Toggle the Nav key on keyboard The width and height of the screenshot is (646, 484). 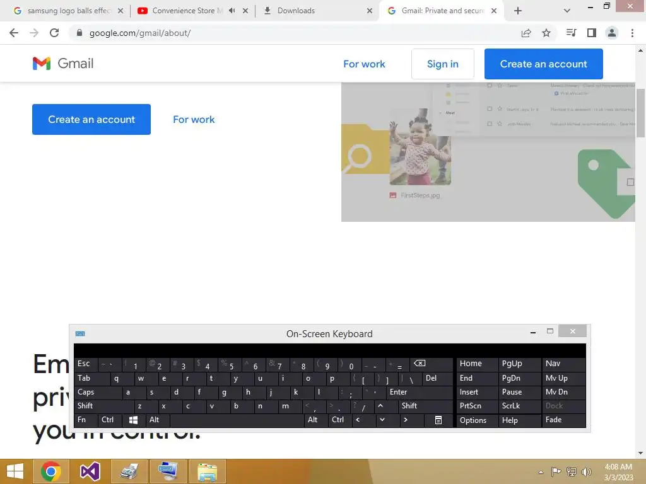pos(563,364)
